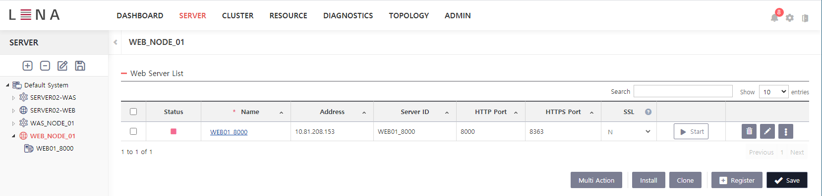This screenshot has width=822, height=196.
Task: Click the save disk icon in sidebar
Action: 80,66
